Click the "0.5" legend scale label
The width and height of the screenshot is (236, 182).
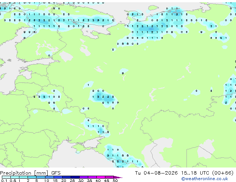pos(13,181)
